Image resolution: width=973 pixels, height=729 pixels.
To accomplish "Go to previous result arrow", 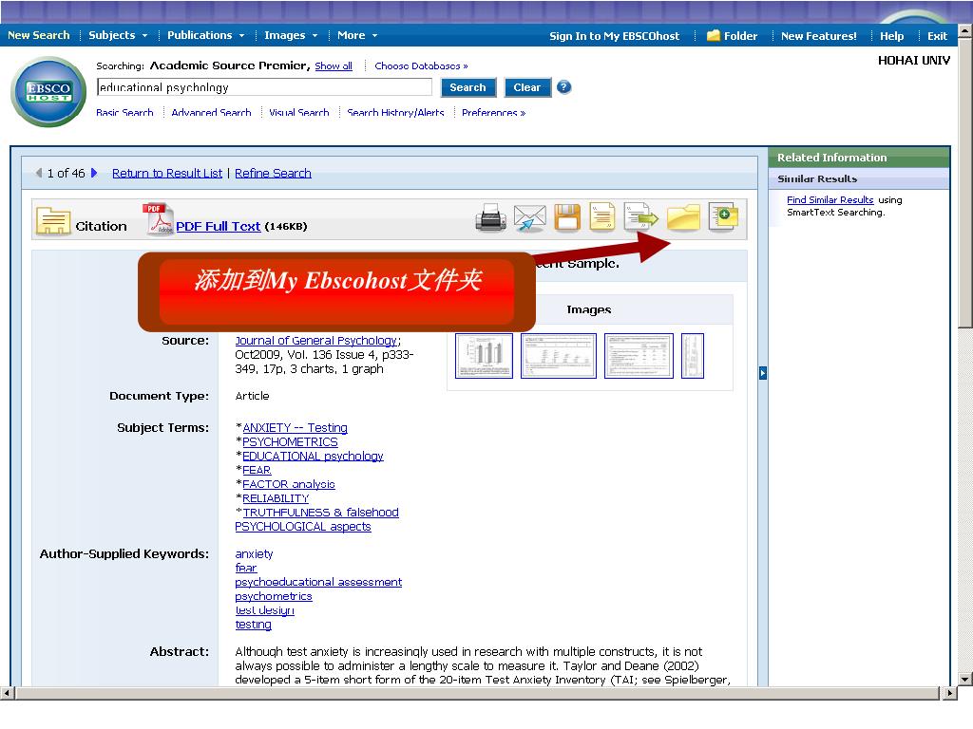I will 39,173.
